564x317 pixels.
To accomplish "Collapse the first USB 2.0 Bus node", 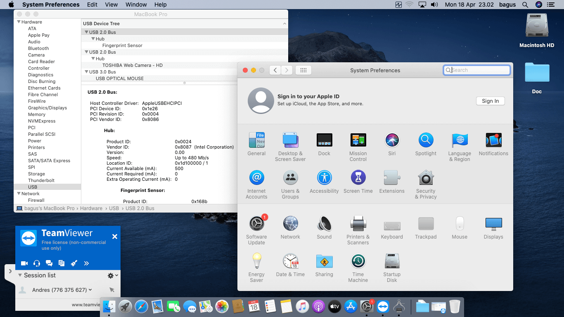I will 86,32.
